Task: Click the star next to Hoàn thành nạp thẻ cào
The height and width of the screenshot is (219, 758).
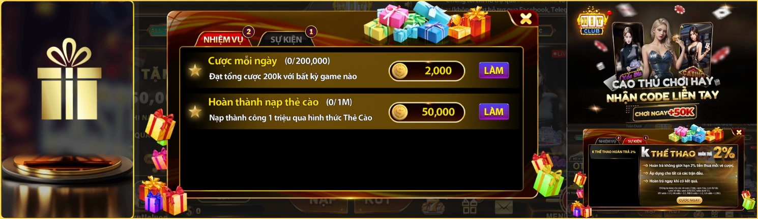Action: pyautogui.click(x=195, y=112)
